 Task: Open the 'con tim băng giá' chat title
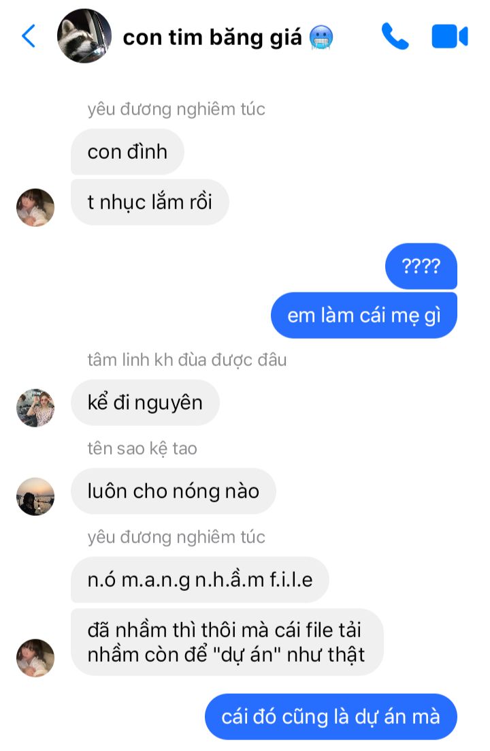[212, 37]
